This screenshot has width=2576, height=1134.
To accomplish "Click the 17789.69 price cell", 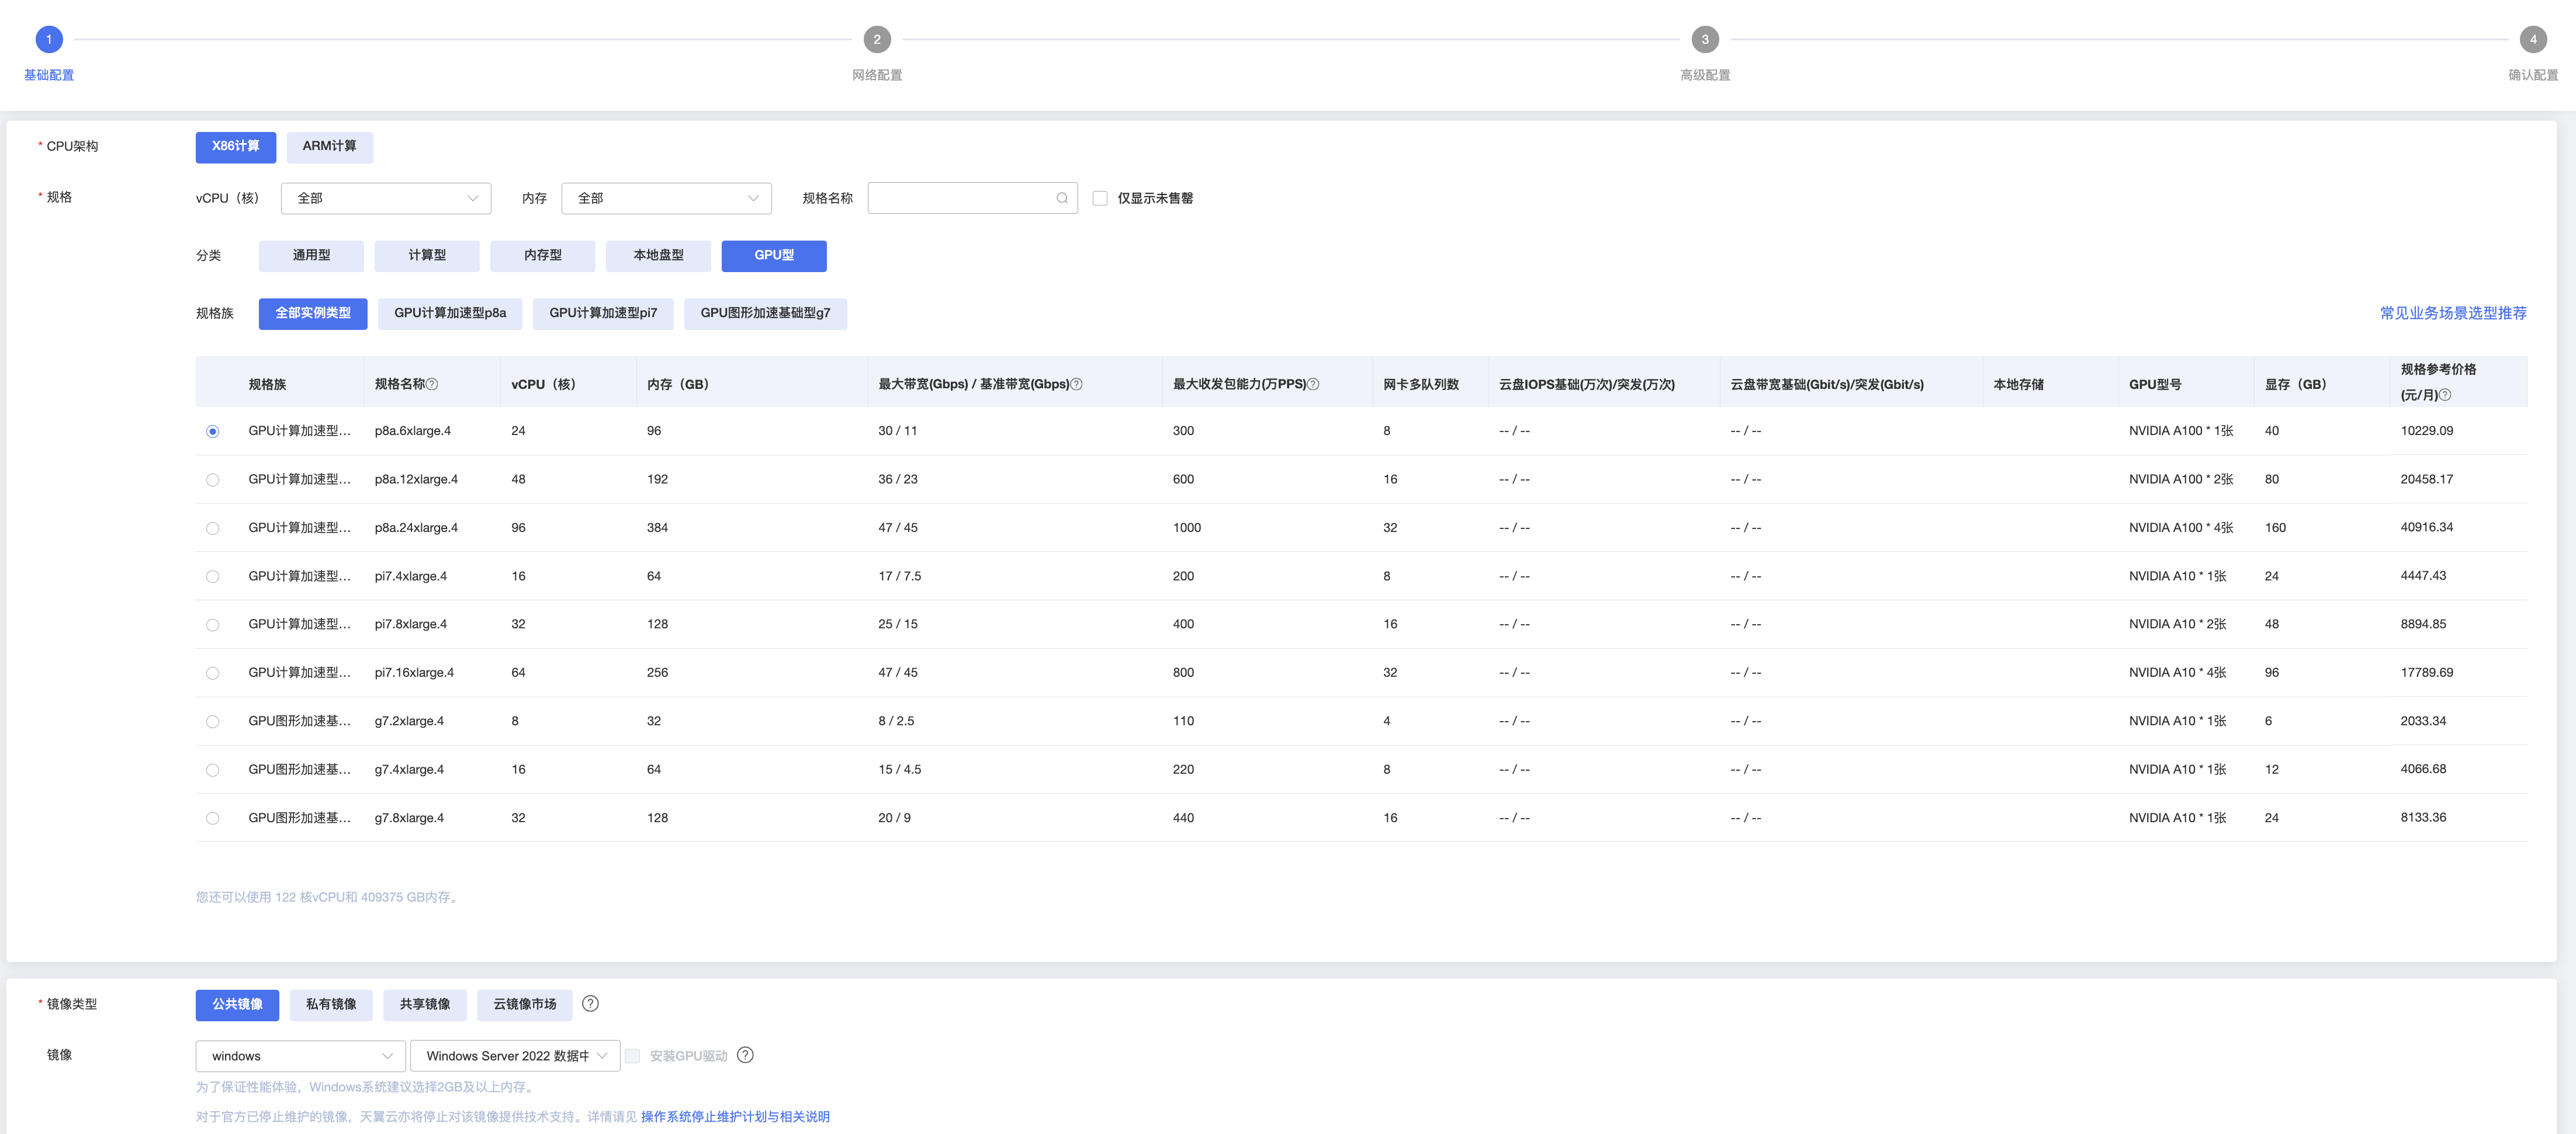I will pos(2427,673).
